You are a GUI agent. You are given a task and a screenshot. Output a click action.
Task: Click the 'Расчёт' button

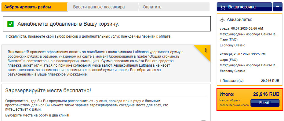click(265, 103)
